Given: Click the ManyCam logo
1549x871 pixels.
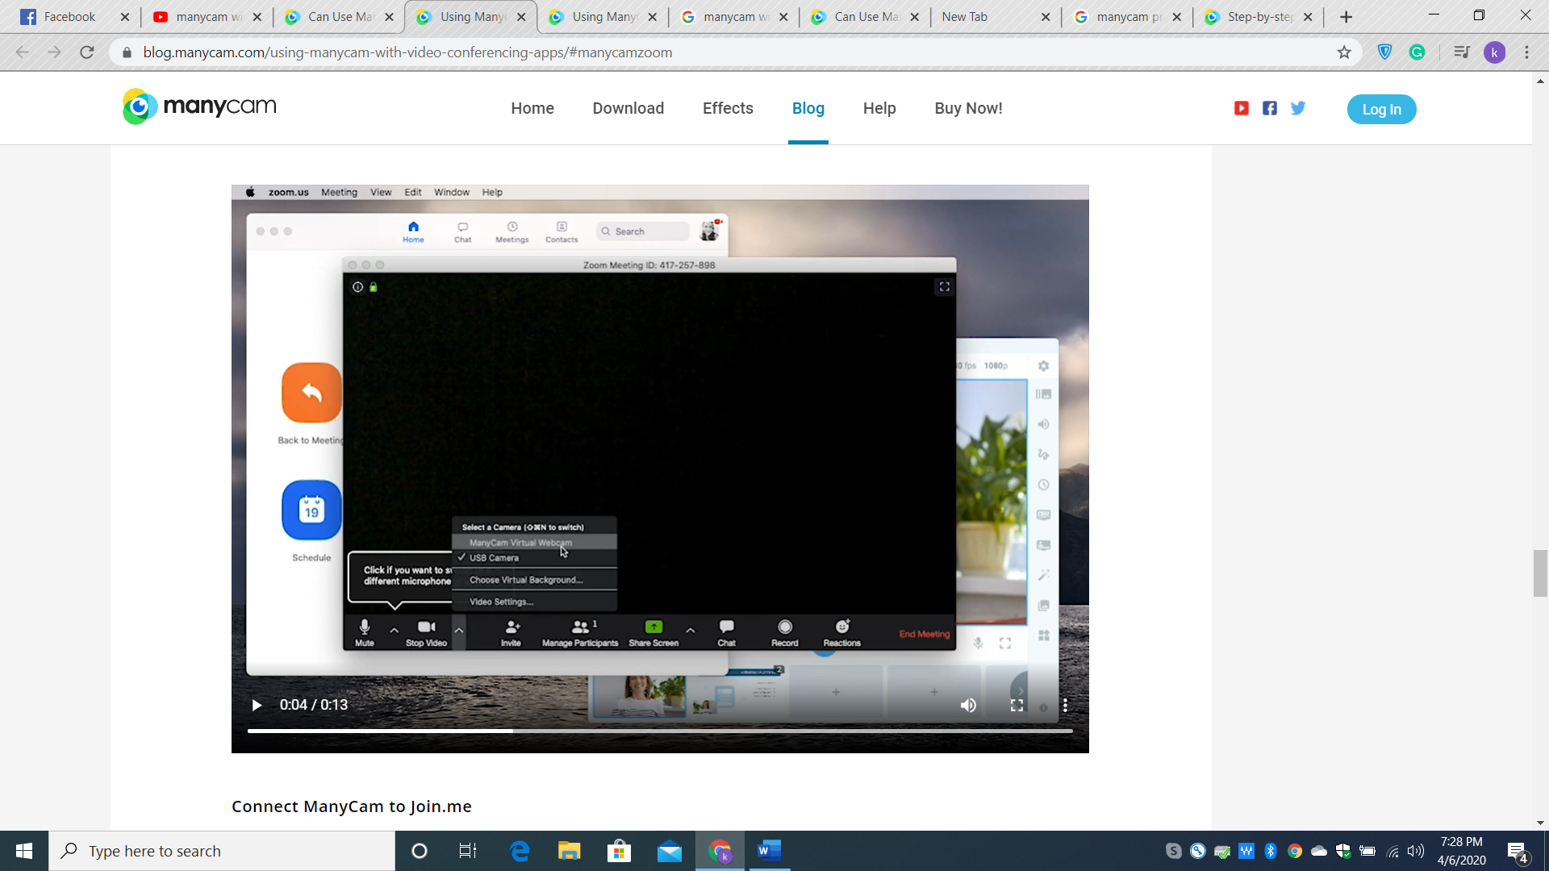Looking at the screenshot, I should [x=199, y=106].
